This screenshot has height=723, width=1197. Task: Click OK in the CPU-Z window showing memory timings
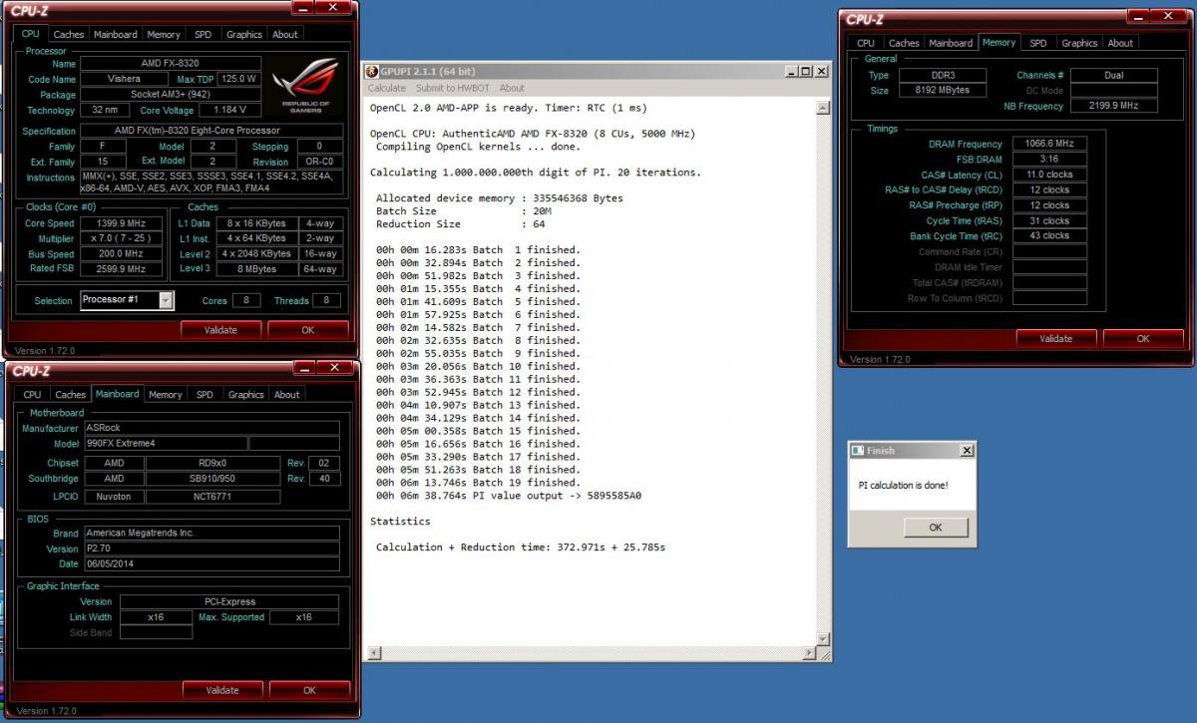click(x=1143, y=338)
